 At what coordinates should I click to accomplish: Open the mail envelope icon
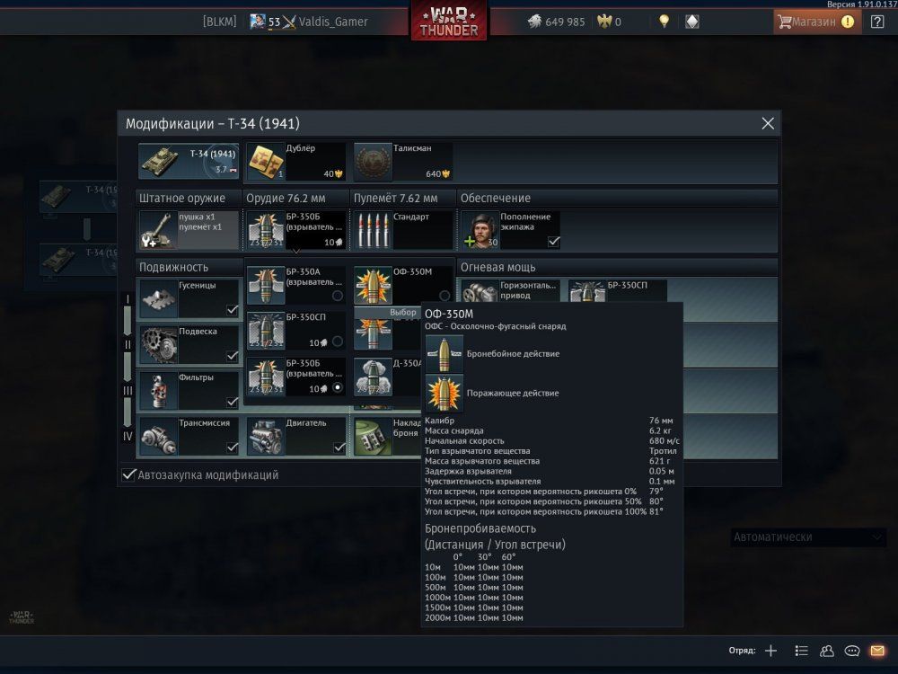pos(877,651)
